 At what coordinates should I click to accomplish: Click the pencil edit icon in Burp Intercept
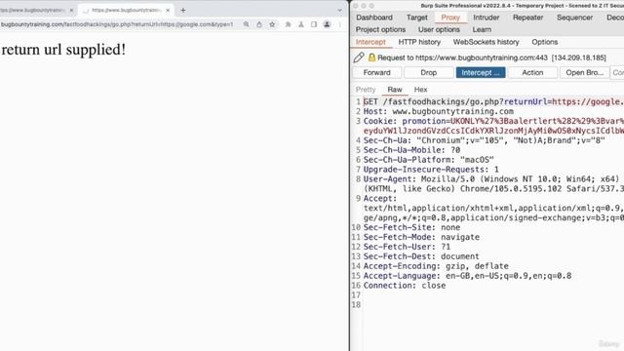359,58
